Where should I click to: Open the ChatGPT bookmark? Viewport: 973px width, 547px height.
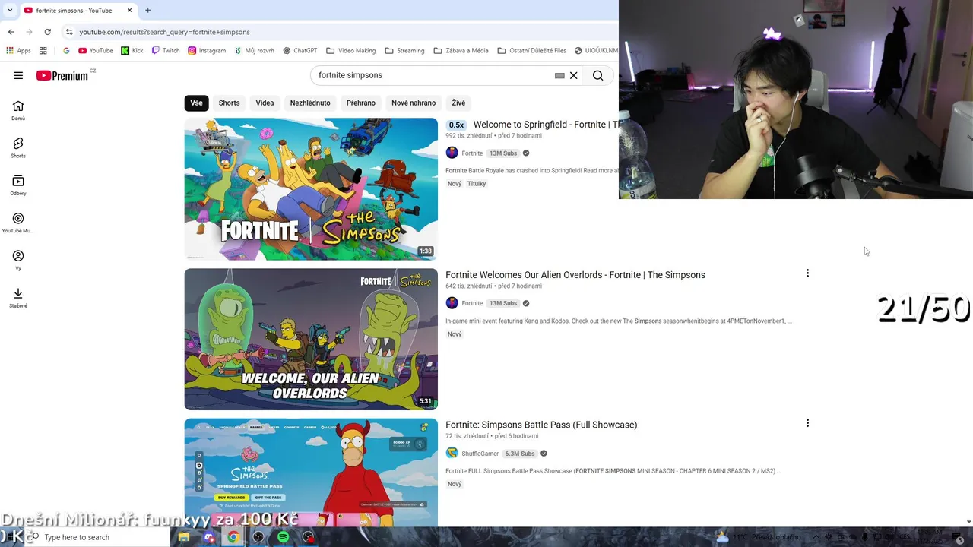(x=300, y=51)
